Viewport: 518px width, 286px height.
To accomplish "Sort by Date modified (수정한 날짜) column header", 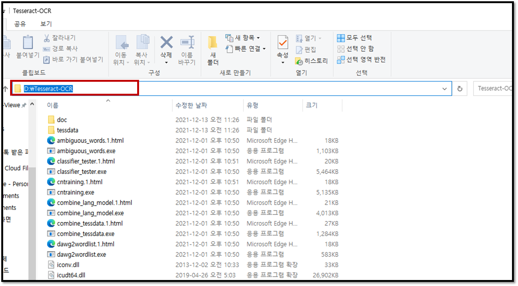I will 191,105.
